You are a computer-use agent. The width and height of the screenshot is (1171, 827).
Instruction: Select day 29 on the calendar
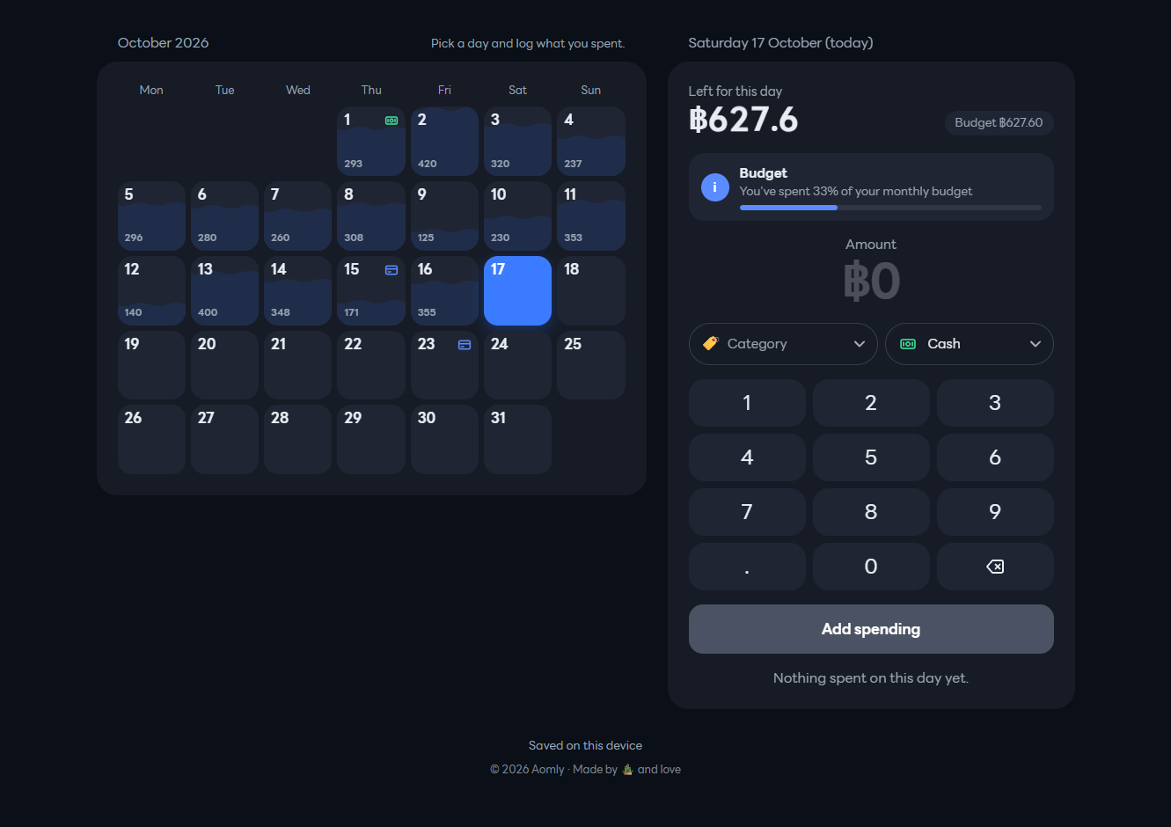[x=371, y=439]
